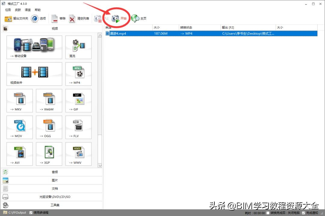
Task: Choose the "-> WMV" output format
Action: [x=78, y=154]
